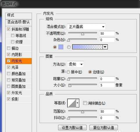The image size is (140, 132).
Task: Check the 消除锯齿 anti-alias option
Action: (85, 103)
